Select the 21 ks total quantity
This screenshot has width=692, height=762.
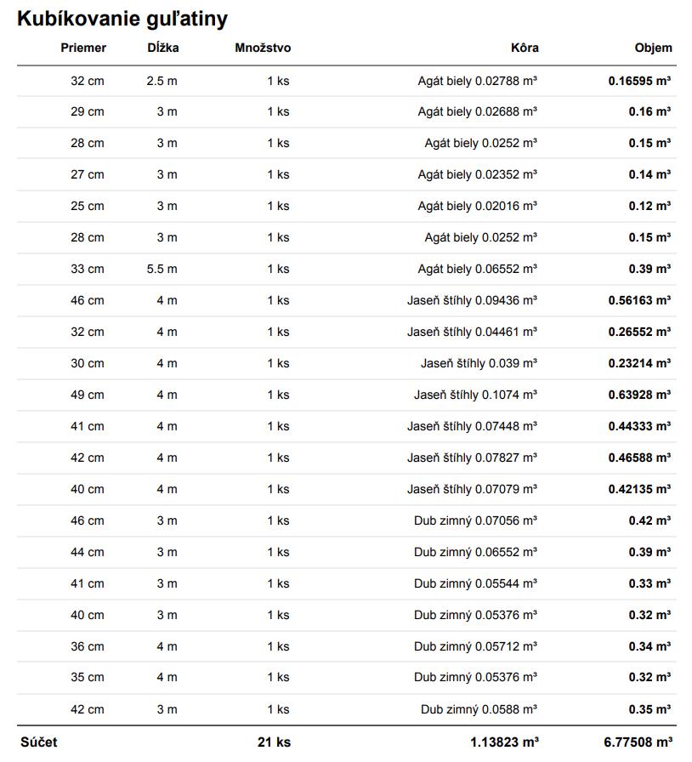274,742
